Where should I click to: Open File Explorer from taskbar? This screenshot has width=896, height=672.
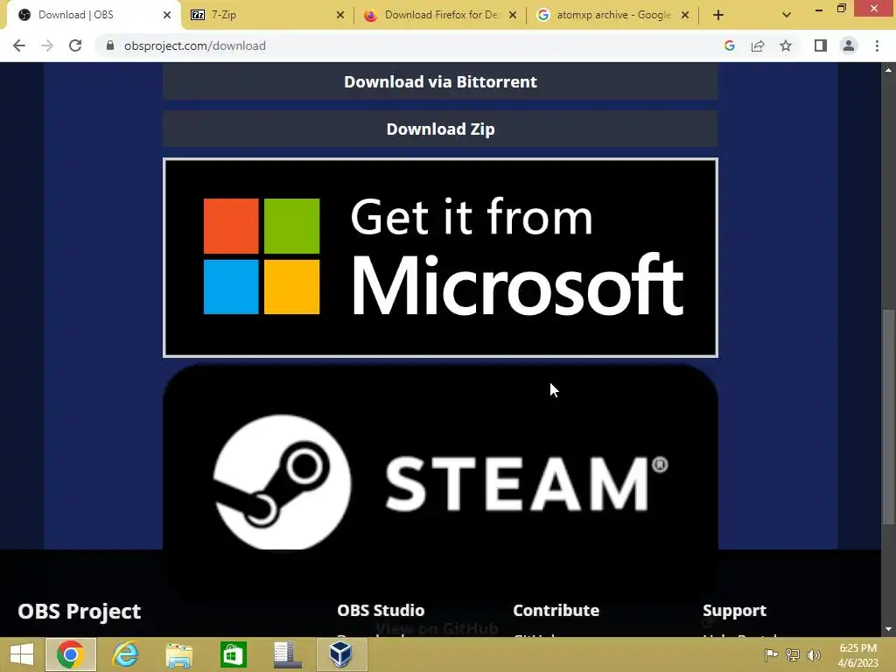tap(178, 654)
